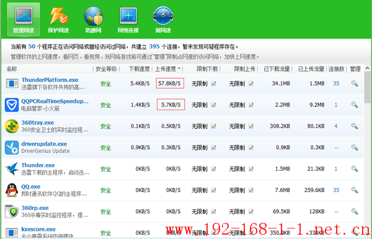The image size is (372, 239).
Task: Sort by 连接数 column header
Action: 337,69
